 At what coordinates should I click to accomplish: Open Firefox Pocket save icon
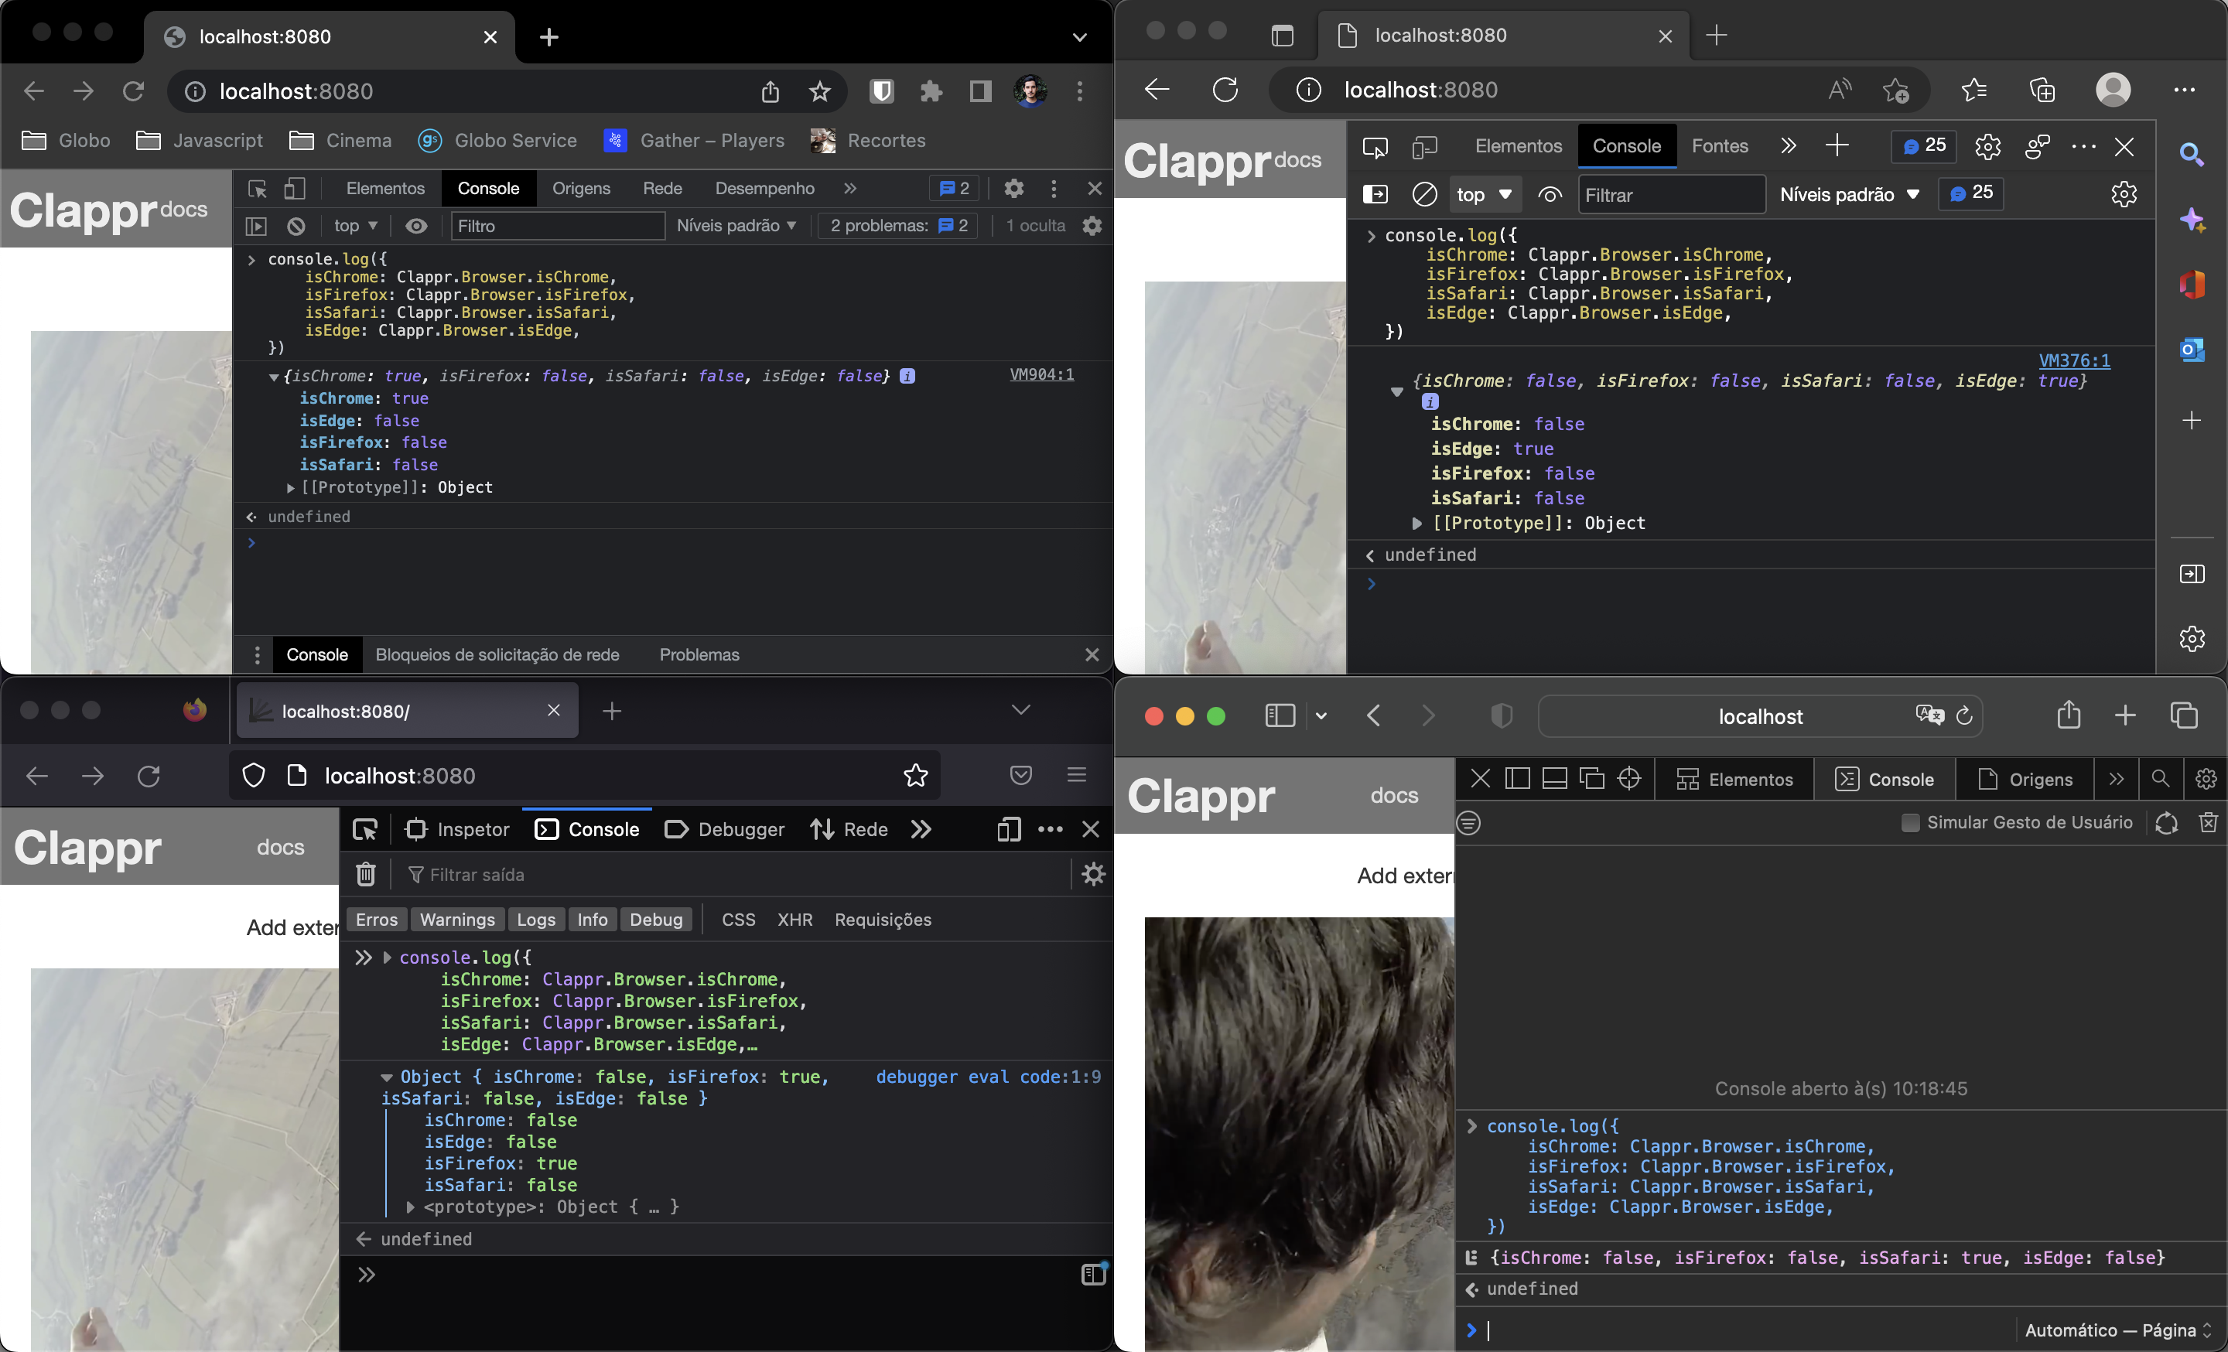pyautogui.click(x=1021, y=776)
